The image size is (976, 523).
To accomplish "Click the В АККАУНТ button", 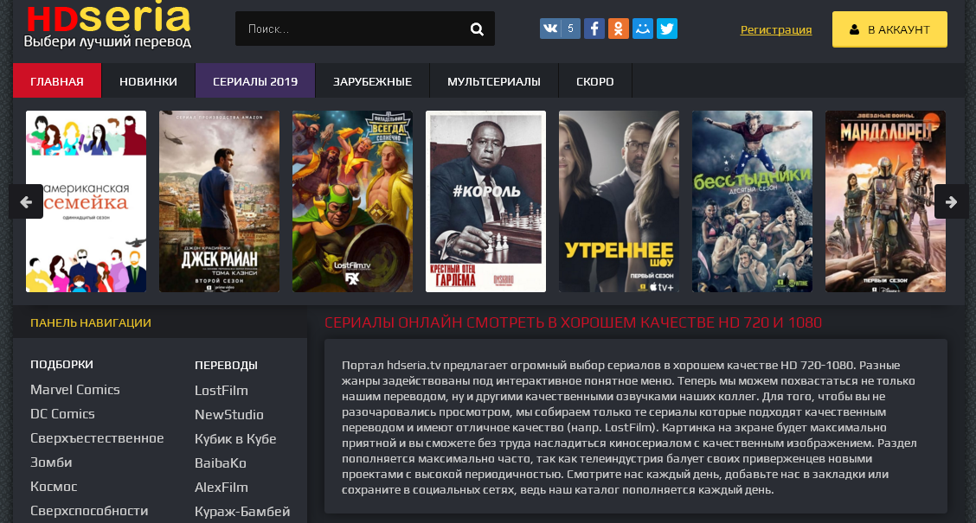I will [x=889, y=29].
